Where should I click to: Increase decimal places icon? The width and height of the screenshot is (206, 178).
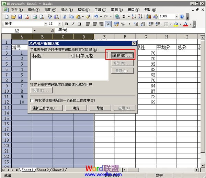click(x=136, y=24)
